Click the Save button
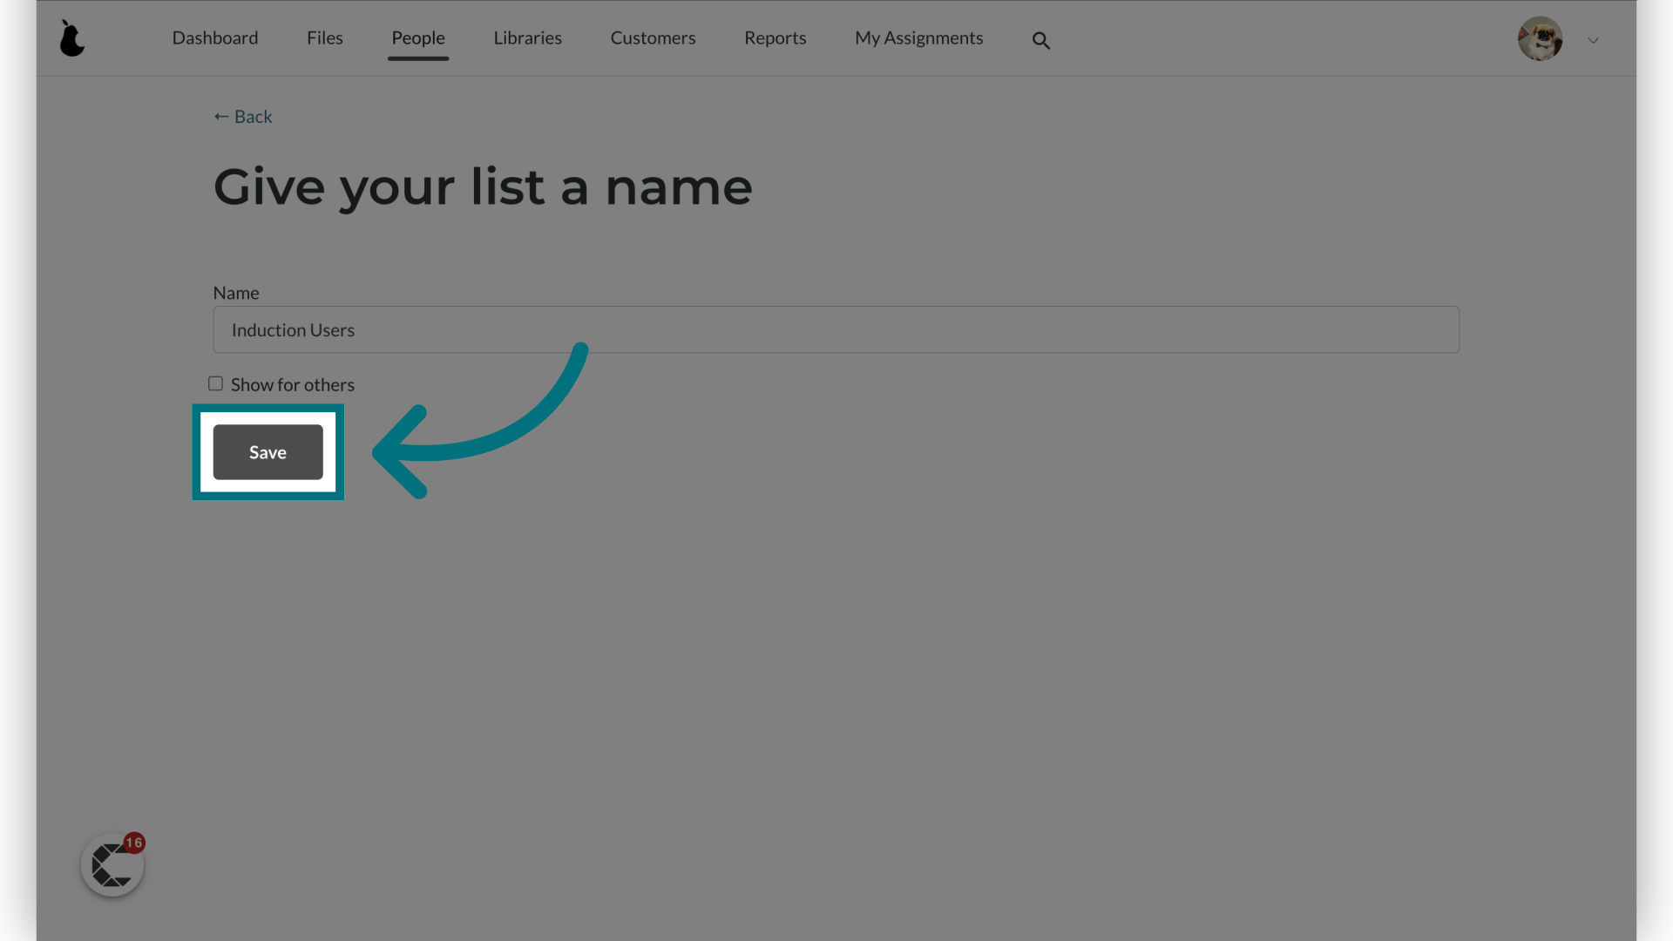The image size is (1673, 941). click(268, 451)
